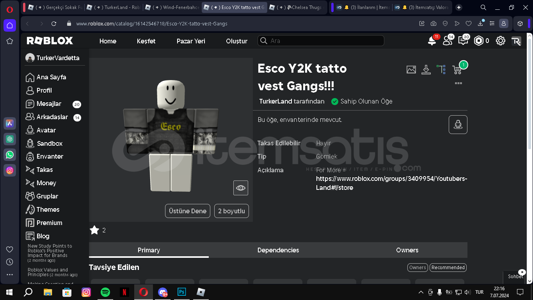The image size is (533, 300).
Task: Open the RoPro R+ extension icon
Action: click(516, 41)
